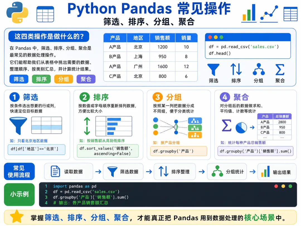
Task: Click the node tree icon labeled 分组 under code window
Action: click(259, 69)
